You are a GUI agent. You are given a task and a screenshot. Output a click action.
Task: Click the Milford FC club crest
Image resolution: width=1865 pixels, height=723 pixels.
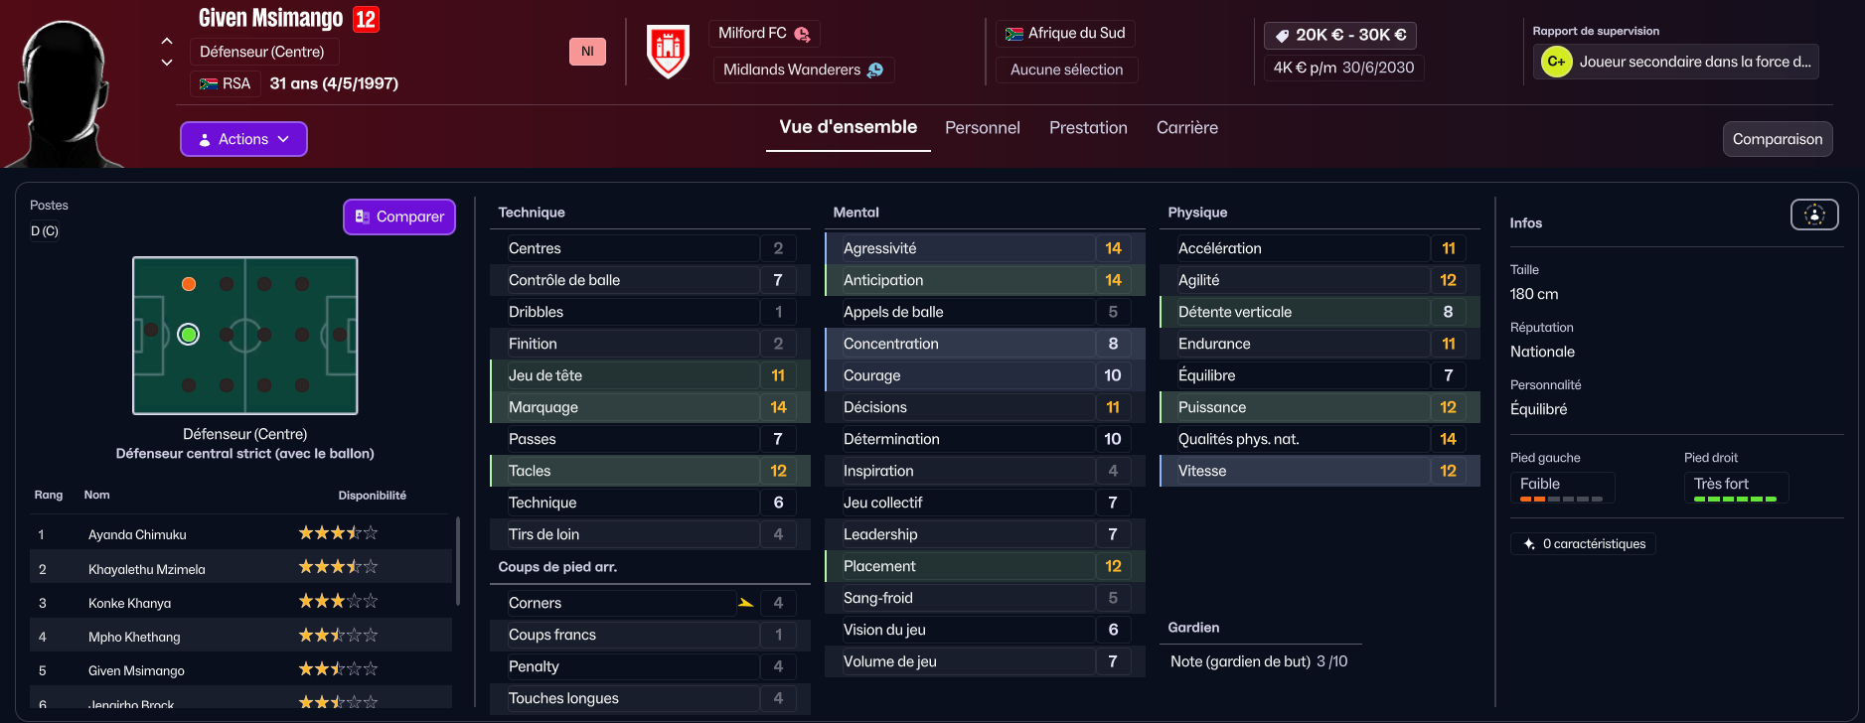(x=668, y=52)
